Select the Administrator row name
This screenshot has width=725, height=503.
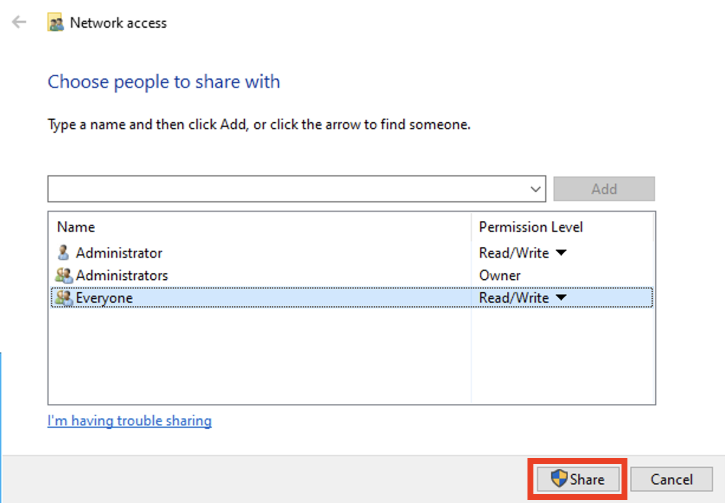pos(119,253)
